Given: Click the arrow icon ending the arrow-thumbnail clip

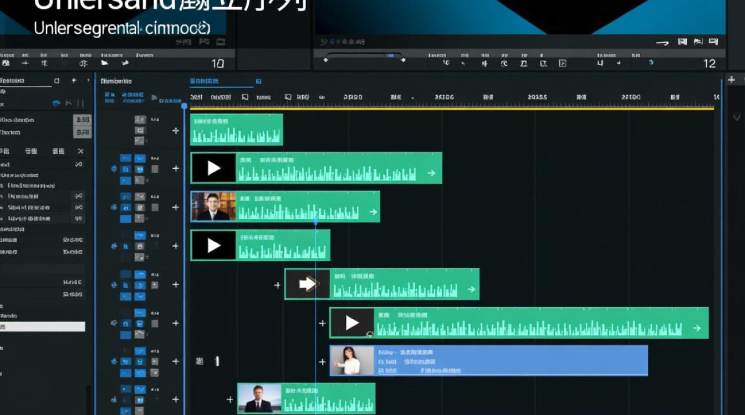Looking at the screenshot, I should click(471, 289).
